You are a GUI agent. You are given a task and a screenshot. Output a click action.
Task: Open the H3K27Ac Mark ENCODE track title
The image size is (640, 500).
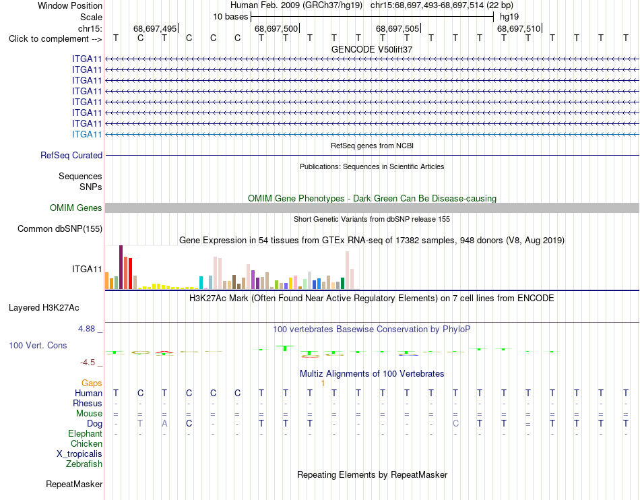point(372,299)
